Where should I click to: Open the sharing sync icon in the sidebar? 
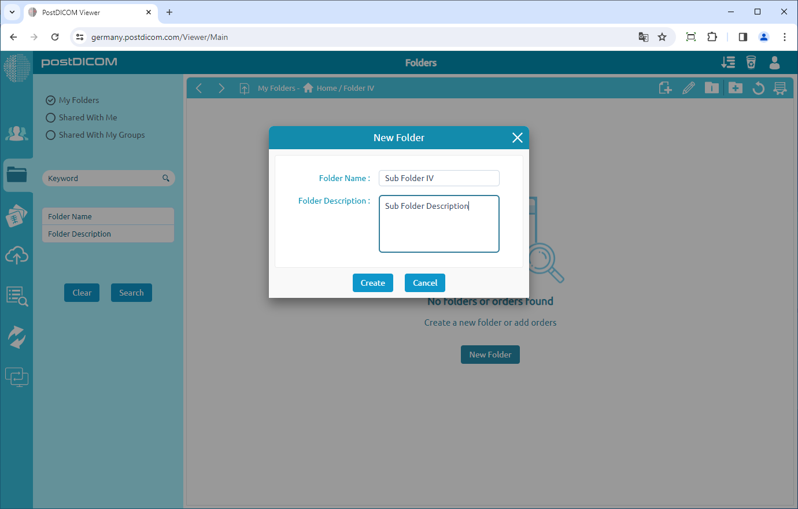pos(17,337)
